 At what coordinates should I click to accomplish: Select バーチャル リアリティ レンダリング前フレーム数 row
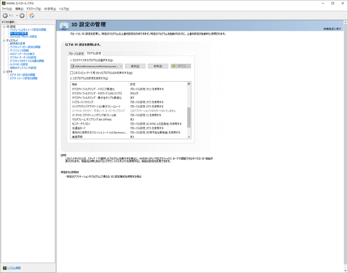pyautogui.click(x=129, y=115)
